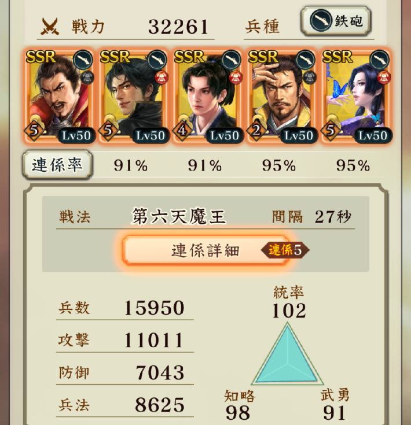This screenshot has height=425, width=411.
Task: Click rifle icon on fifth general card
Action: 380,60
